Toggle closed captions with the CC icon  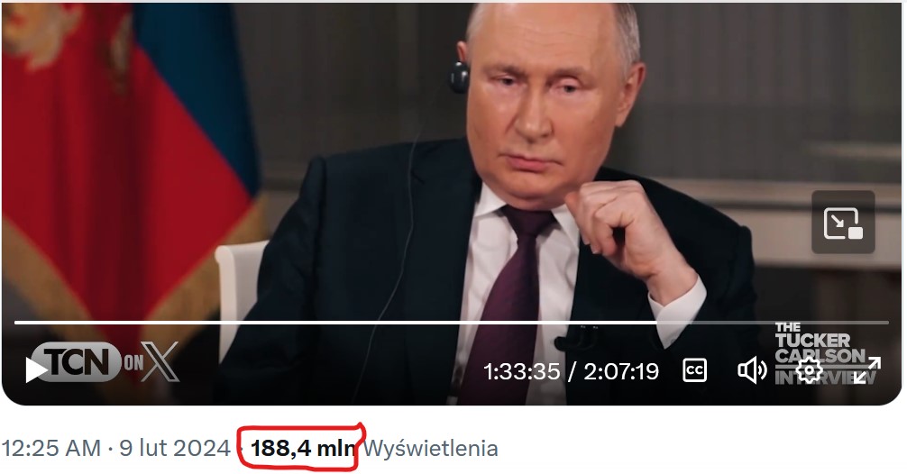pyautogui.click(x=694, y=370)
